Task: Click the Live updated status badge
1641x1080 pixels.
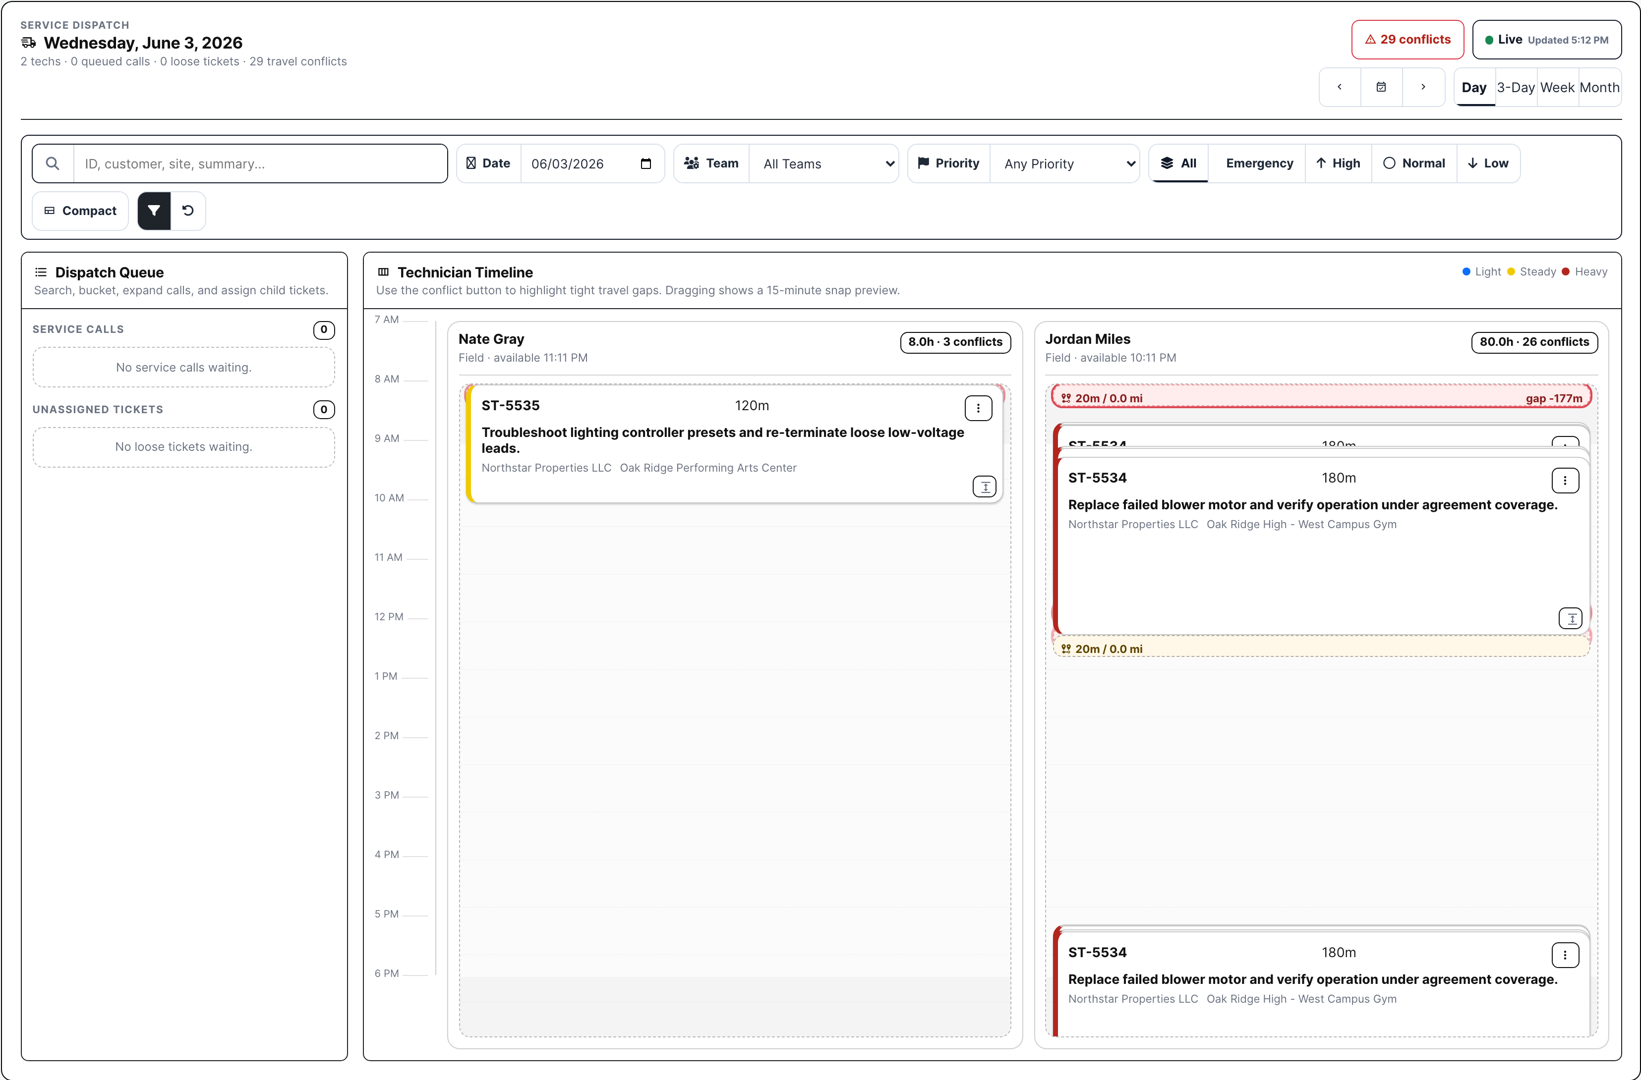Action: coord(1546,40)
